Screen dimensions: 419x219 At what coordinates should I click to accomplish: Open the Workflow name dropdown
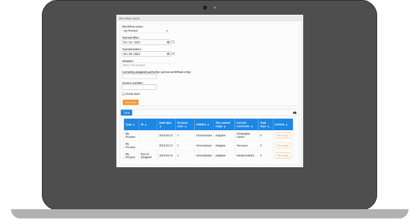pos(145,31)
